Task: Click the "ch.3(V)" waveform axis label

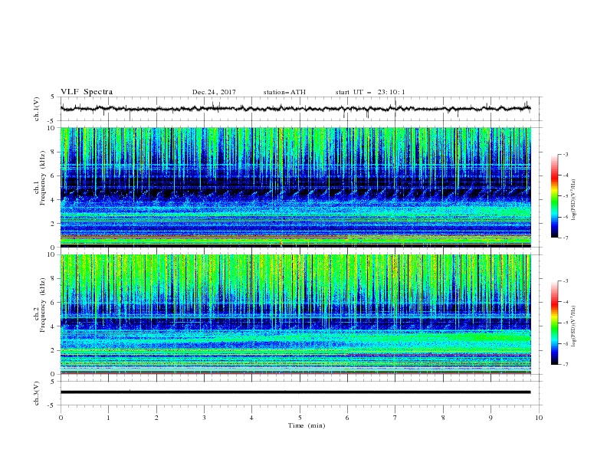Action: tap(37, 393)
